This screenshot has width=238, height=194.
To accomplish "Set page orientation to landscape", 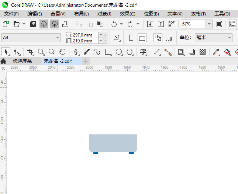I will (x=142, y=38).
